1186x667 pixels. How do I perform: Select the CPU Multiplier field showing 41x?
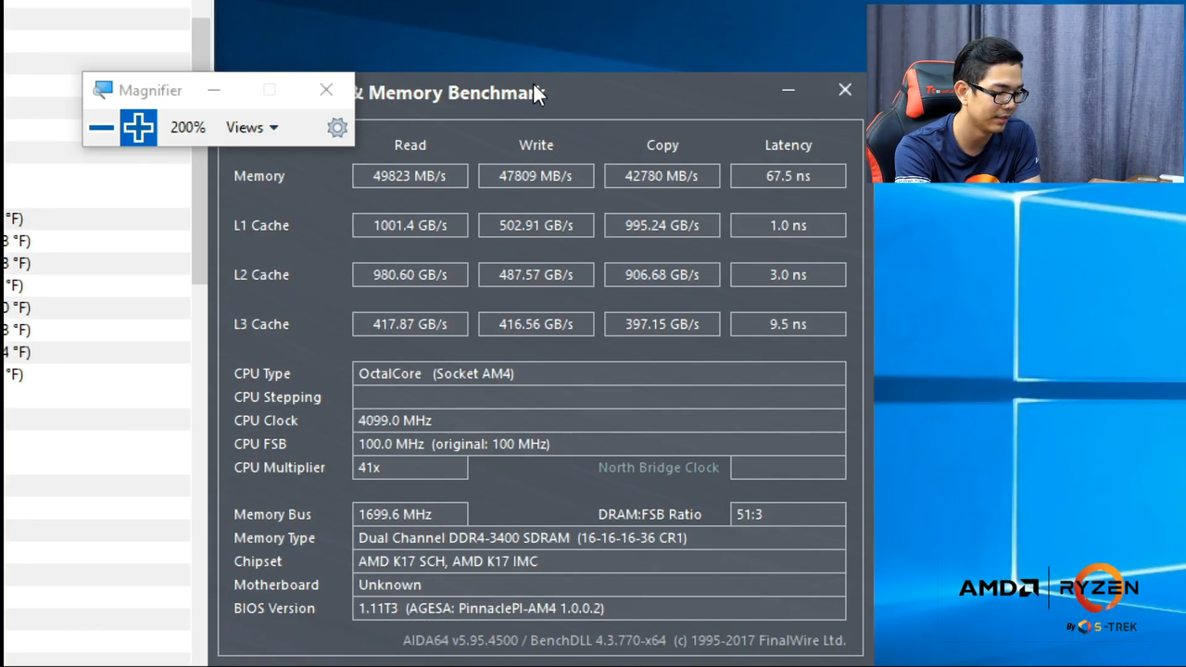pos(410,467)
